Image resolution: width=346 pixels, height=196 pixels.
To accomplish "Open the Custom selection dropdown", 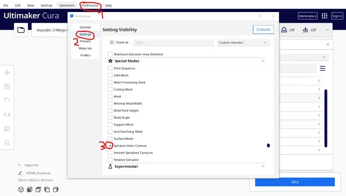I will click(x=243, y=42).
